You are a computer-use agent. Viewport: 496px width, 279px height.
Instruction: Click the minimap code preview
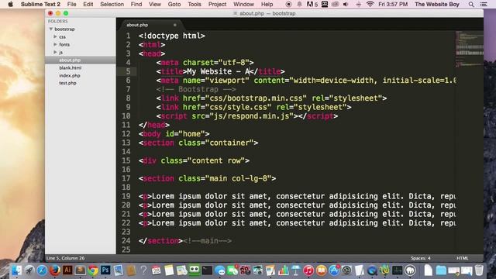[469, 49]
